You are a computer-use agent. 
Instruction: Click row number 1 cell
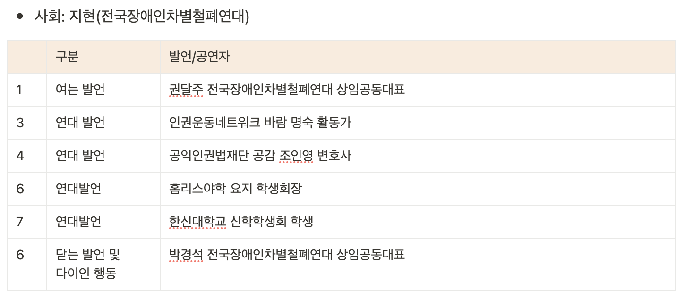point(27,90)
